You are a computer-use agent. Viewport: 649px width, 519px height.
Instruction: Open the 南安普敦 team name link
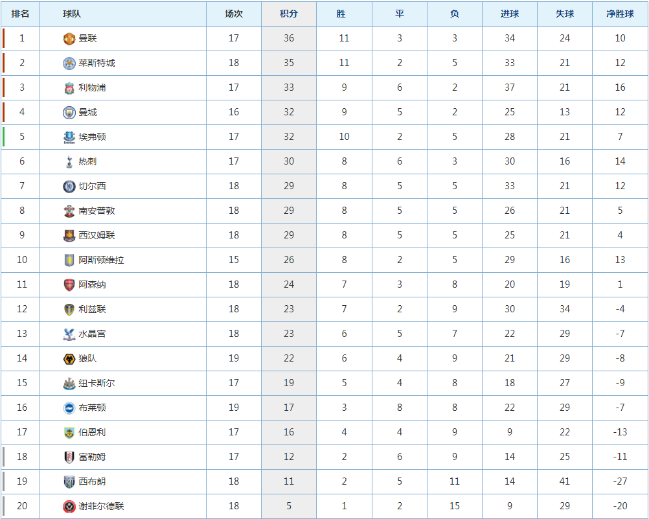tap(97, 211)
